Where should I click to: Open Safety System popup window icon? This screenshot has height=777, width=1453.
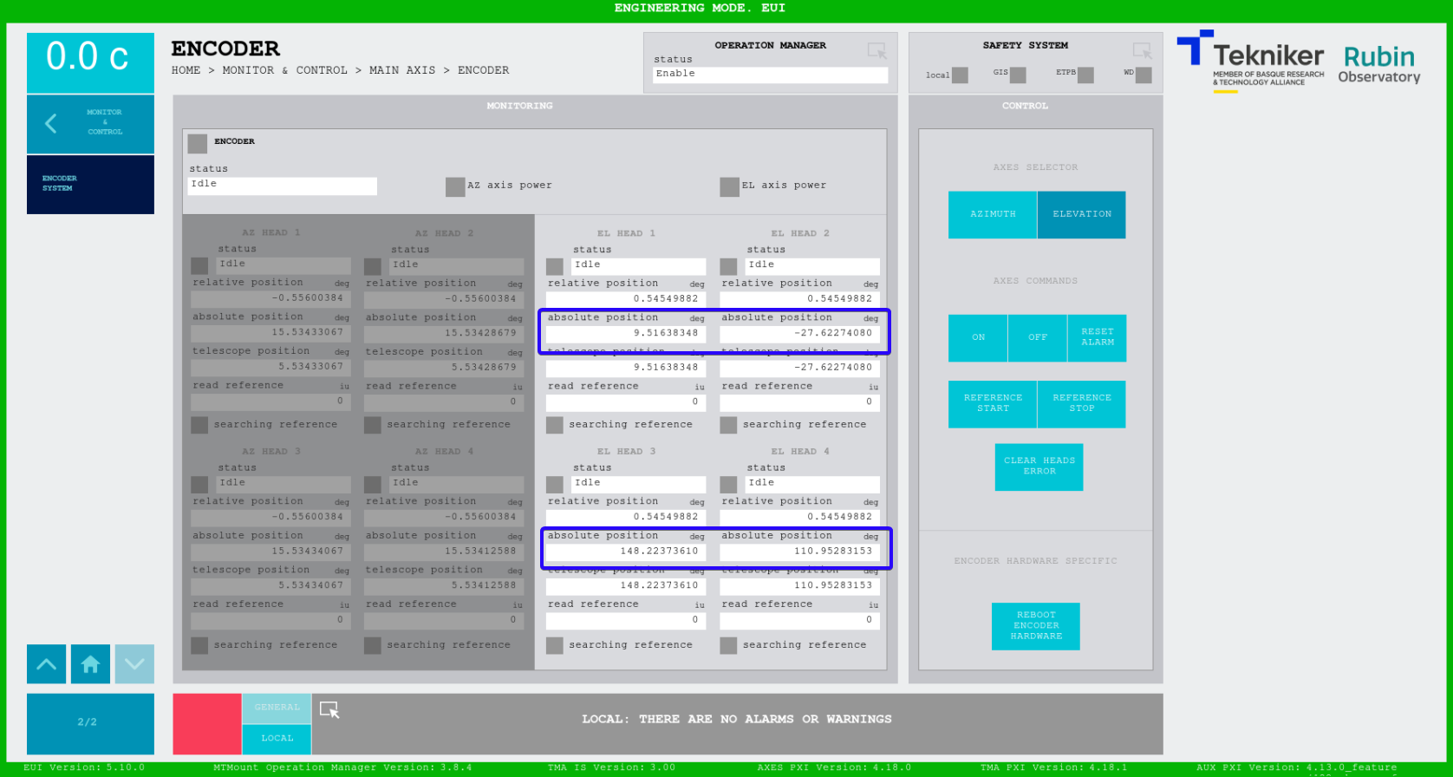tap(1142, 51)
